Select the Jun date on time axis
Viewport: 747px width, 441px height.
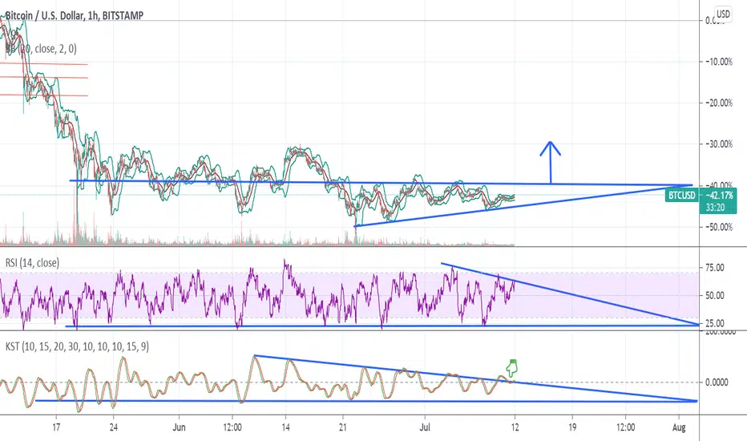pos(179,427)
